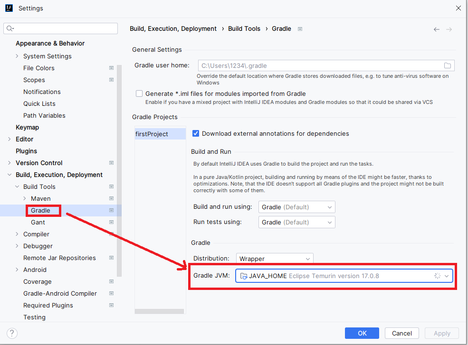Viewport: 468px width, 345px height.
Task: Select Path Variables in settings tree
Action: coord(44,115)
